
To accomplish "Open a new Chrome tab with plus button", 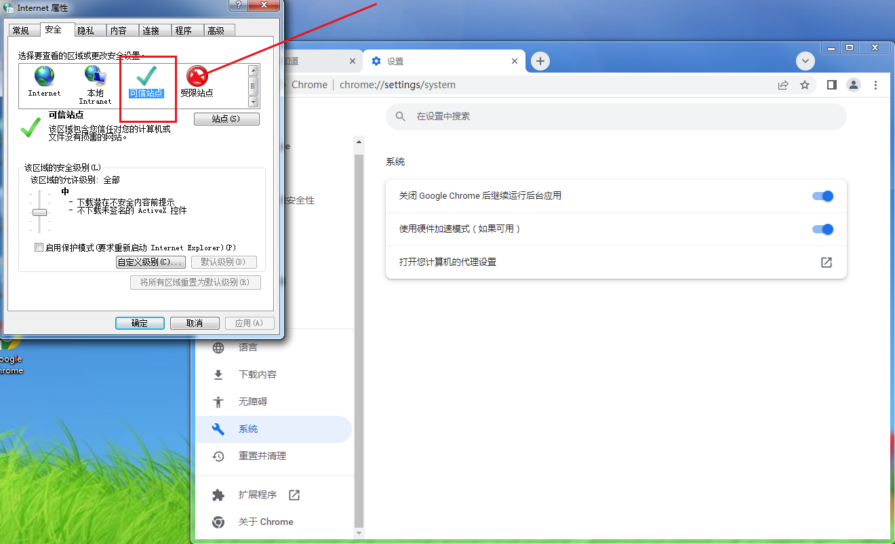I will [x=540, y=61].
